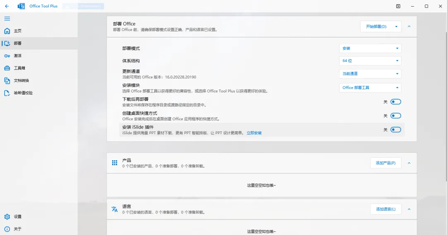Select the 部署 deploy page
Image resolution: width=447 pixels, height=235 pixels.
pos(39,43)
